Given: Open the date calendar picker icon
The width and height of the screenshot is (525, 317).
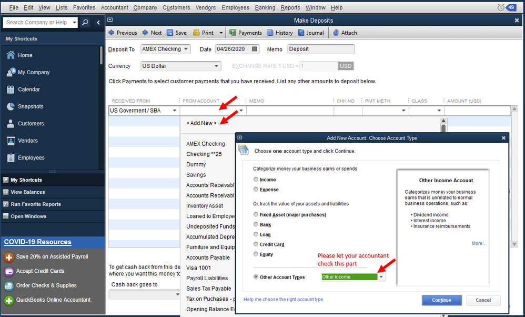Looking at the screenshot, I should [255, 49].
